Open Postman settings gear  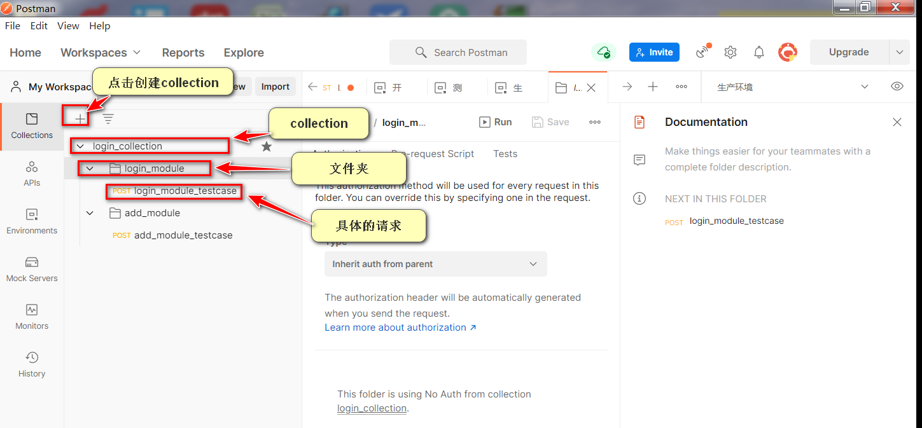pos(730,52)
